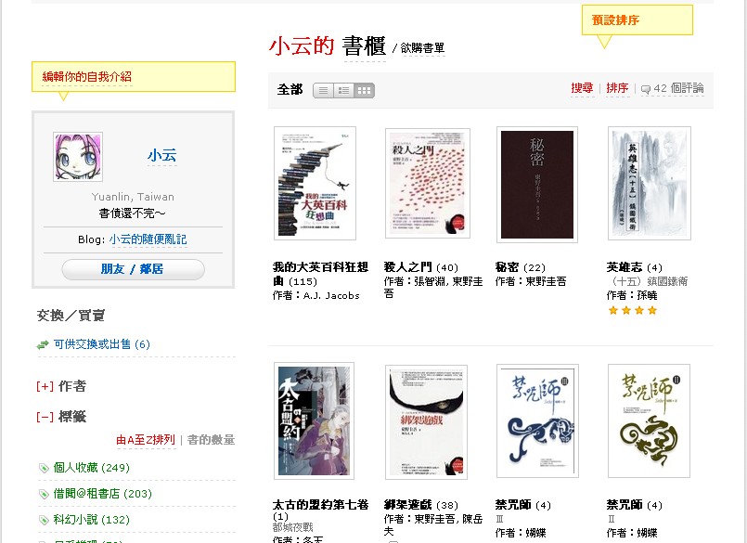Open the 欲購書單 wishlist tab
The image size is (747, 543).
click(422, 48)
